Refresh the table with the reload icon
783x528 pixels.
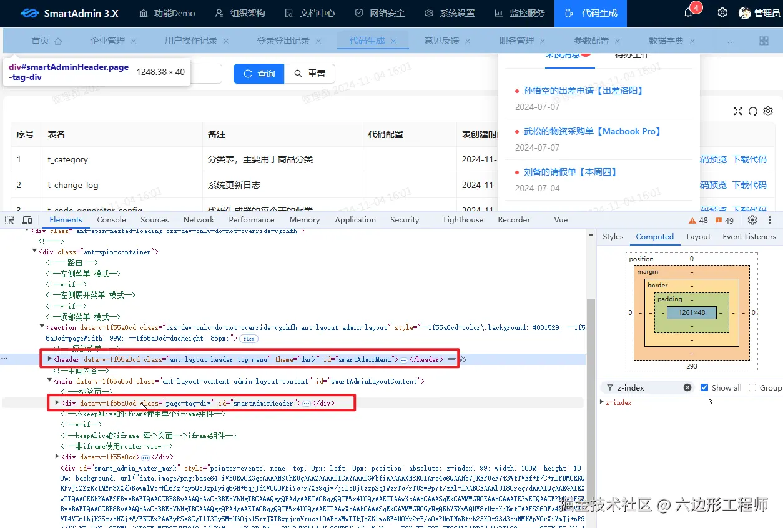tap(753, 111)
